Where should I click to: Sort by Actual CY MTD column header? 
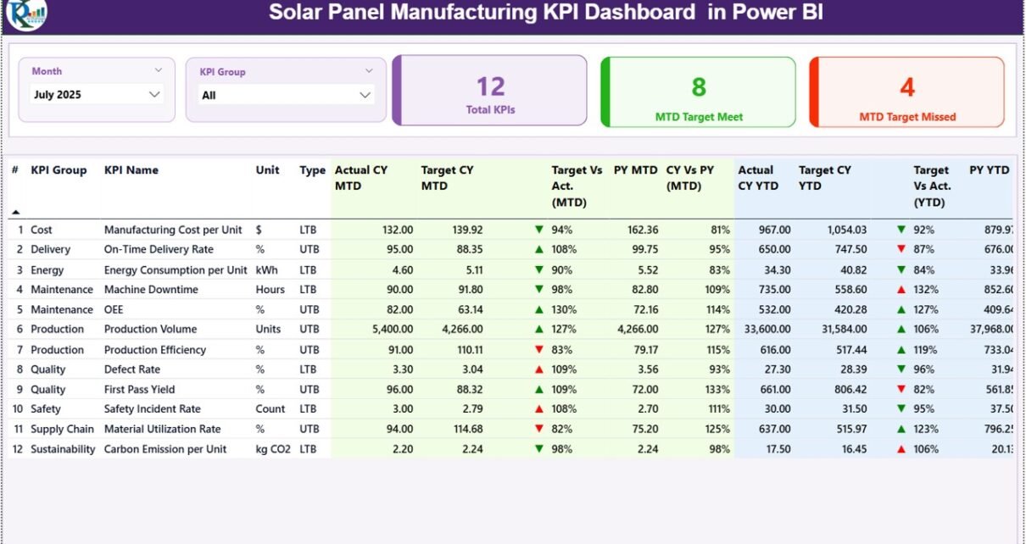pos(360,178)
